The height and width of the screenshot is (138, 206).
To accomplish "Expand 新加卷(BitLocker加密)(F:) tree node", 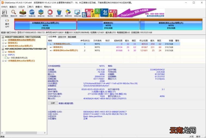I will coord(3,46).
